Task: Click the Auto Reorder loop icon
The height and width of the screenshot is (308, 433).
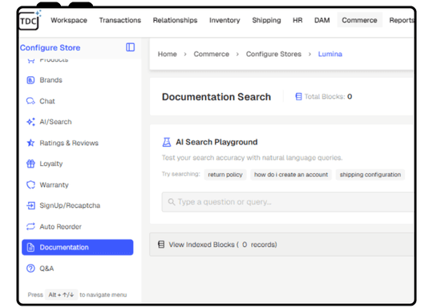Action: [x=30, y=226]
